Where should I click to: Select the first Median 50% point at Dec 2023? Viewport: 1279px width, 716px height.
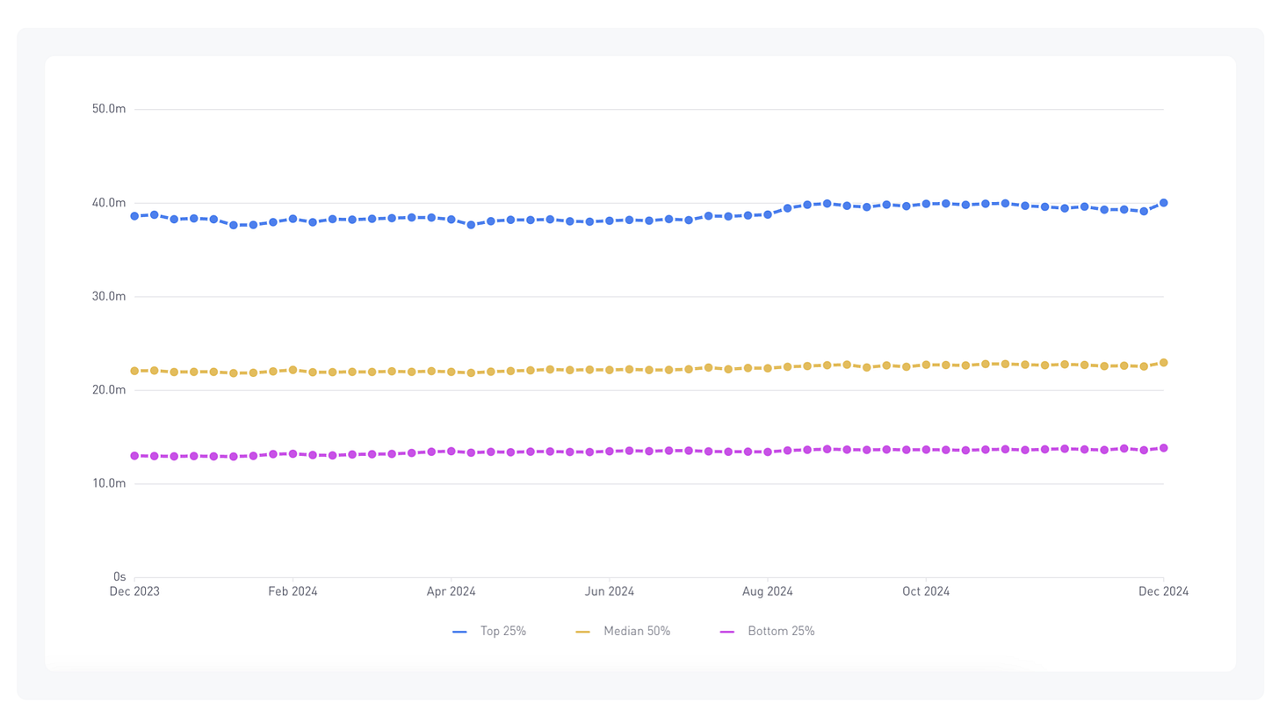(x=134, y=371)
